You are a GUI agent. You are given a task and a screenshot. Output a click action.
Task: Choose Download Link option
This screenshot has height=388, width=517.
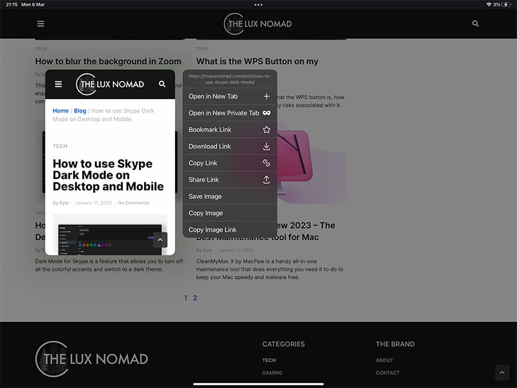tap(230, 146)
